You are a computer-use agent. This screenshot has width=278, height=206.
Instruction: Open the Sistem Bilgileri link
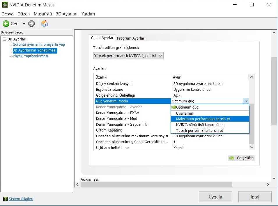tap(21, 199)
